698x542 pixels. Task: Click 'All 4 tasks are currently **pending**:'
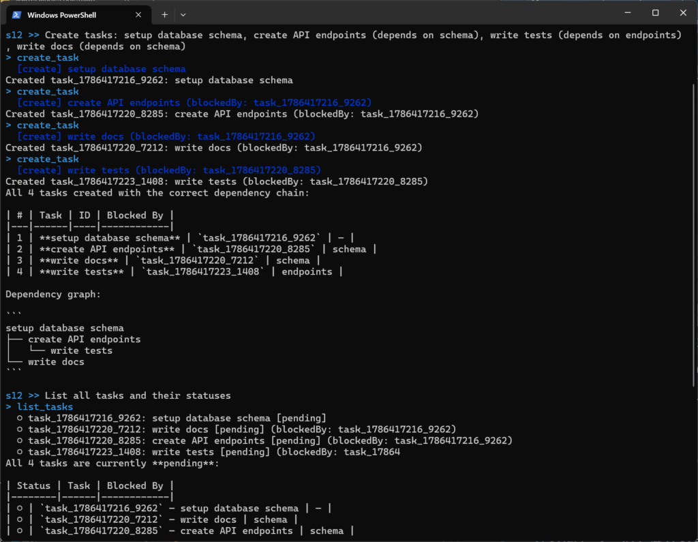(x=112, y=464)
